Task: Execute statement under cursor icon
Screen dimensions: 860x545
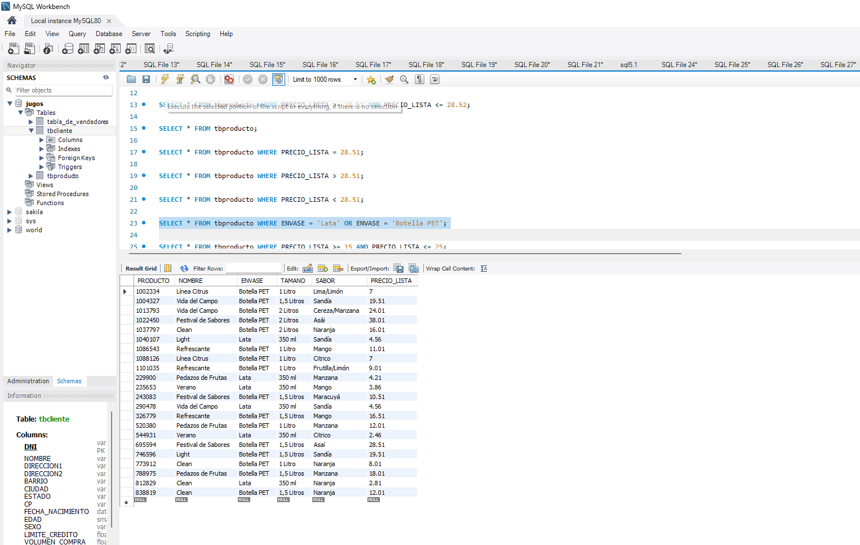Action: tap(180, 79)
